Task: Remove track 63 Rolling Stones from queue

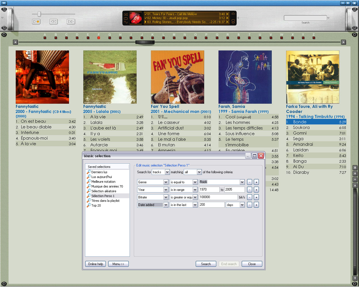Action: (227, 22)
